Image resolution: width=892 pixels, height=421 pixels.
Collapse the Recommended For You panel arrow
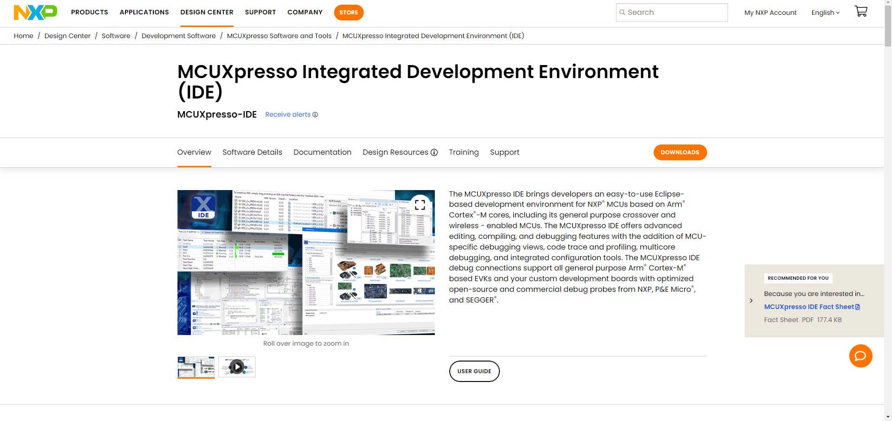pos(751,301)
